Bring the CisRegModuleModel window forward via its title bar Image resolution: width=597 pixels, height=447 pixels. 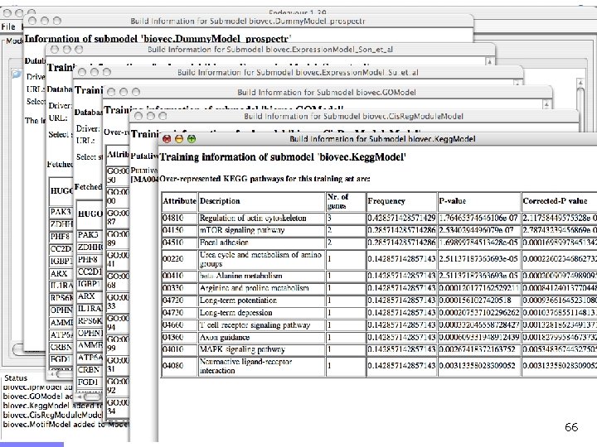pos(354,116)
